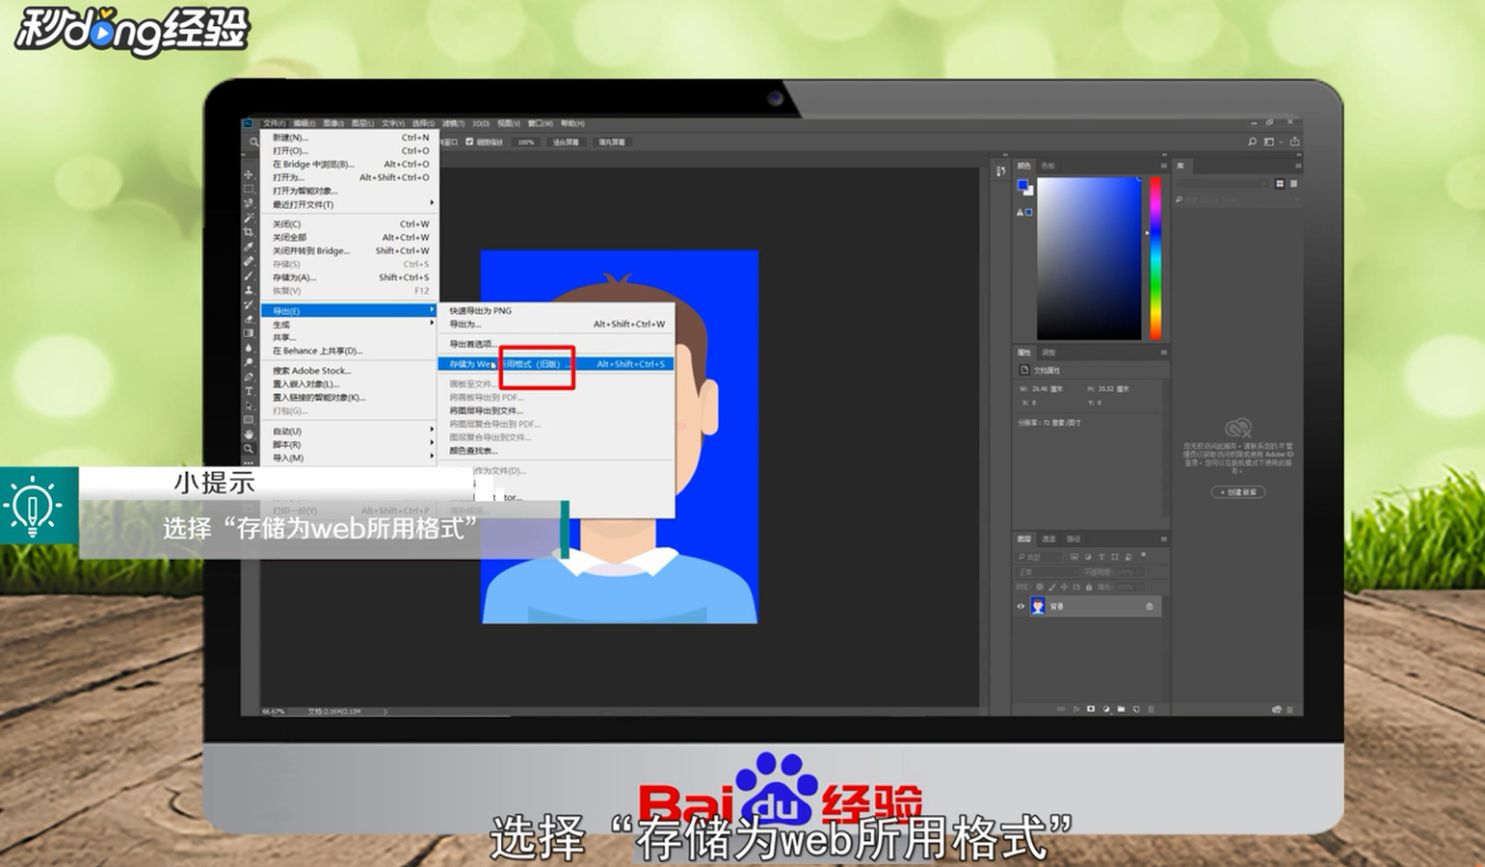1485x867 pixels.
Task: Select the Crop tool
Action: point(249,231)
